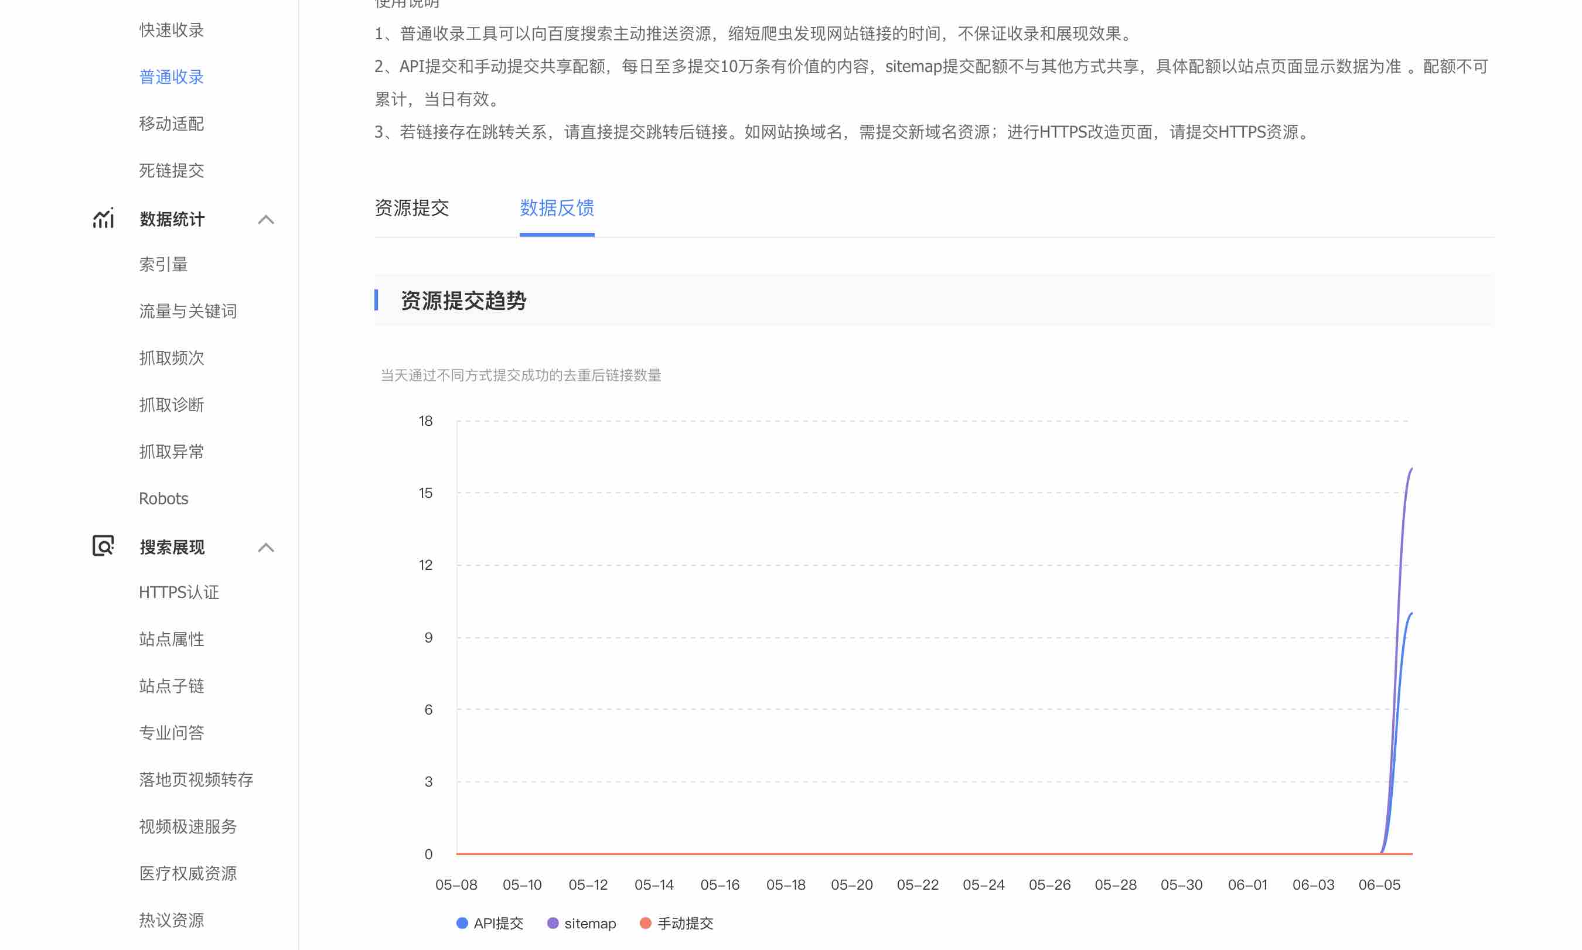This screenshot has height=950, width=1582.
Task: Open 死链提交 in sidebar
Action: pos(171,170)
